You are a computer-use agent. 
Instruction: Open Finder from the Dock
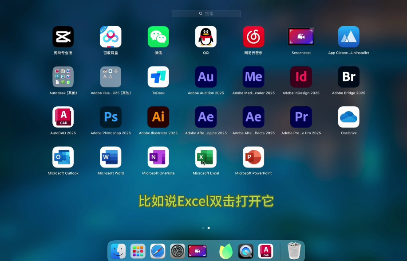pos(118,251)
